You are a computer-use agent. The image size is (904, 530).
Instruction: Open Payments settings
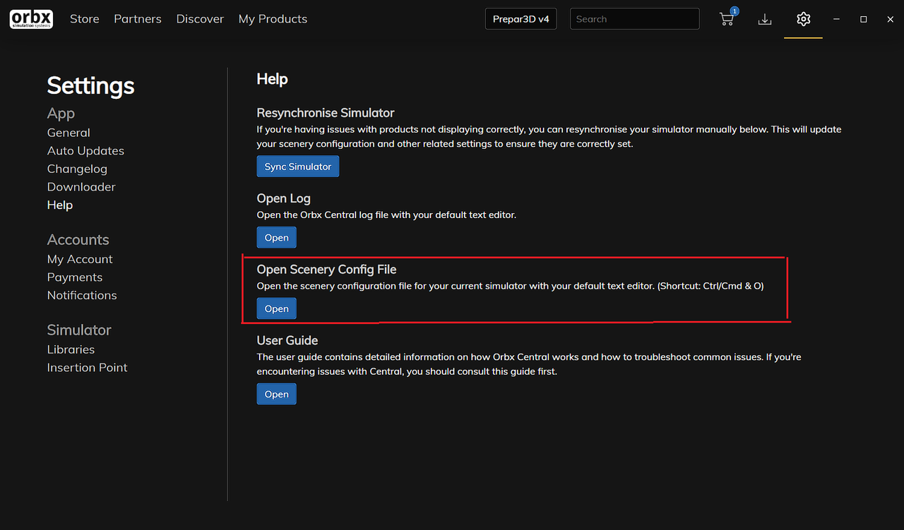pyautogui.click(x=75, y=277)
